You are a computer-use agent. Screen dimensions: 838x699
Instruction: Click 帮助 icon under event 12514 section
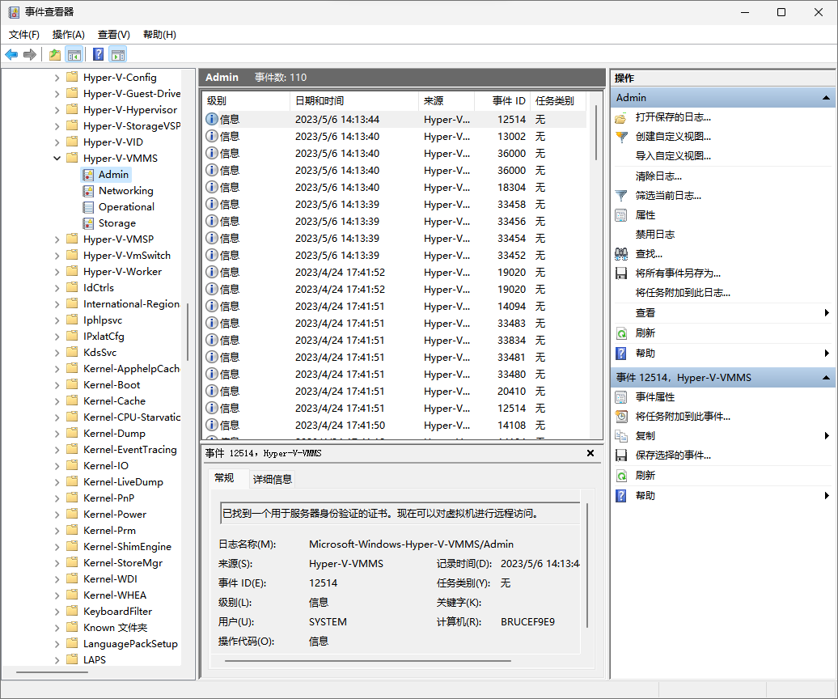tap(621, 496)
